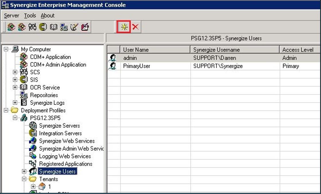Select the Deployment Profiles folder
This screenshot has width=321, height=194.
43,110
